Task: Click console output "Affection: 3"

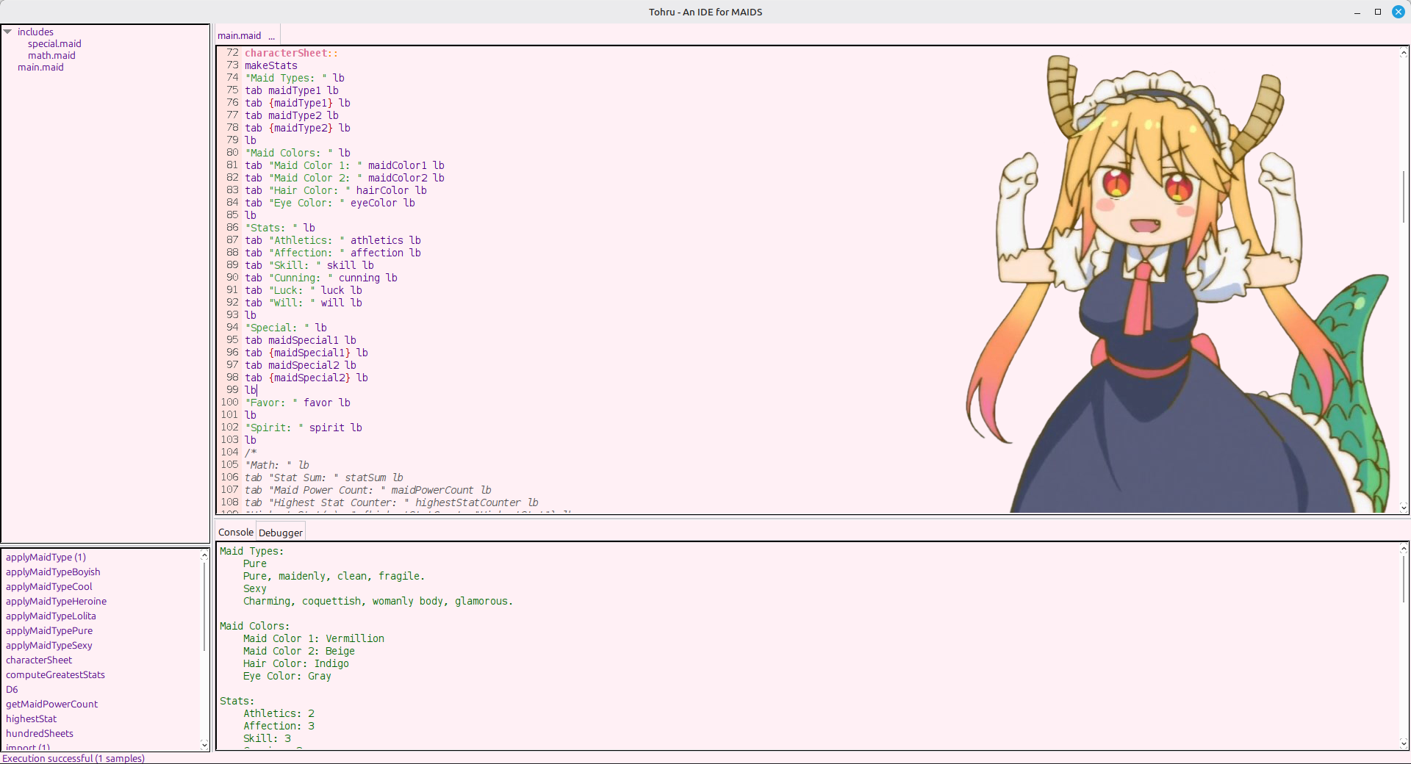Action: point(279,726)
